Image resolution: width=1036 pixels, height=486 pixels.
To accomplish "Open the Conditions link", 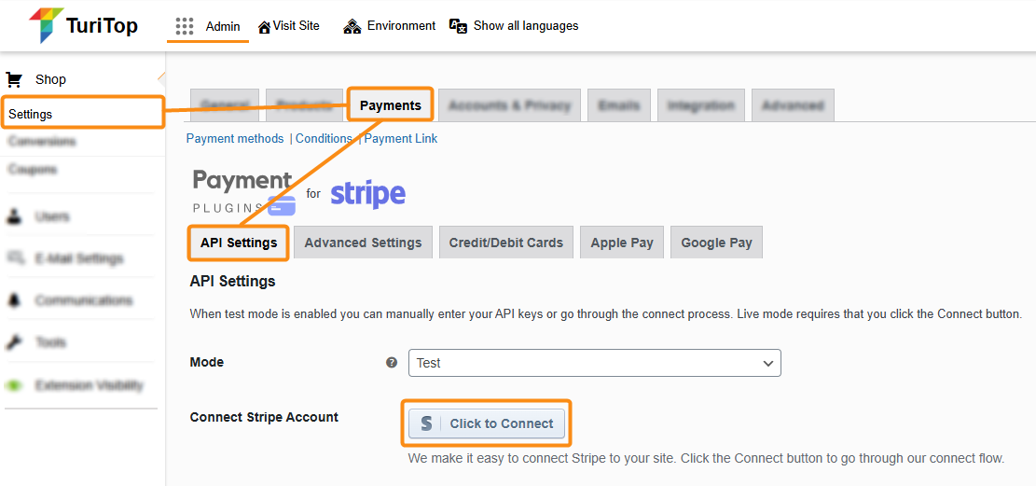I will pyautogui.click(x=324, y=138).
